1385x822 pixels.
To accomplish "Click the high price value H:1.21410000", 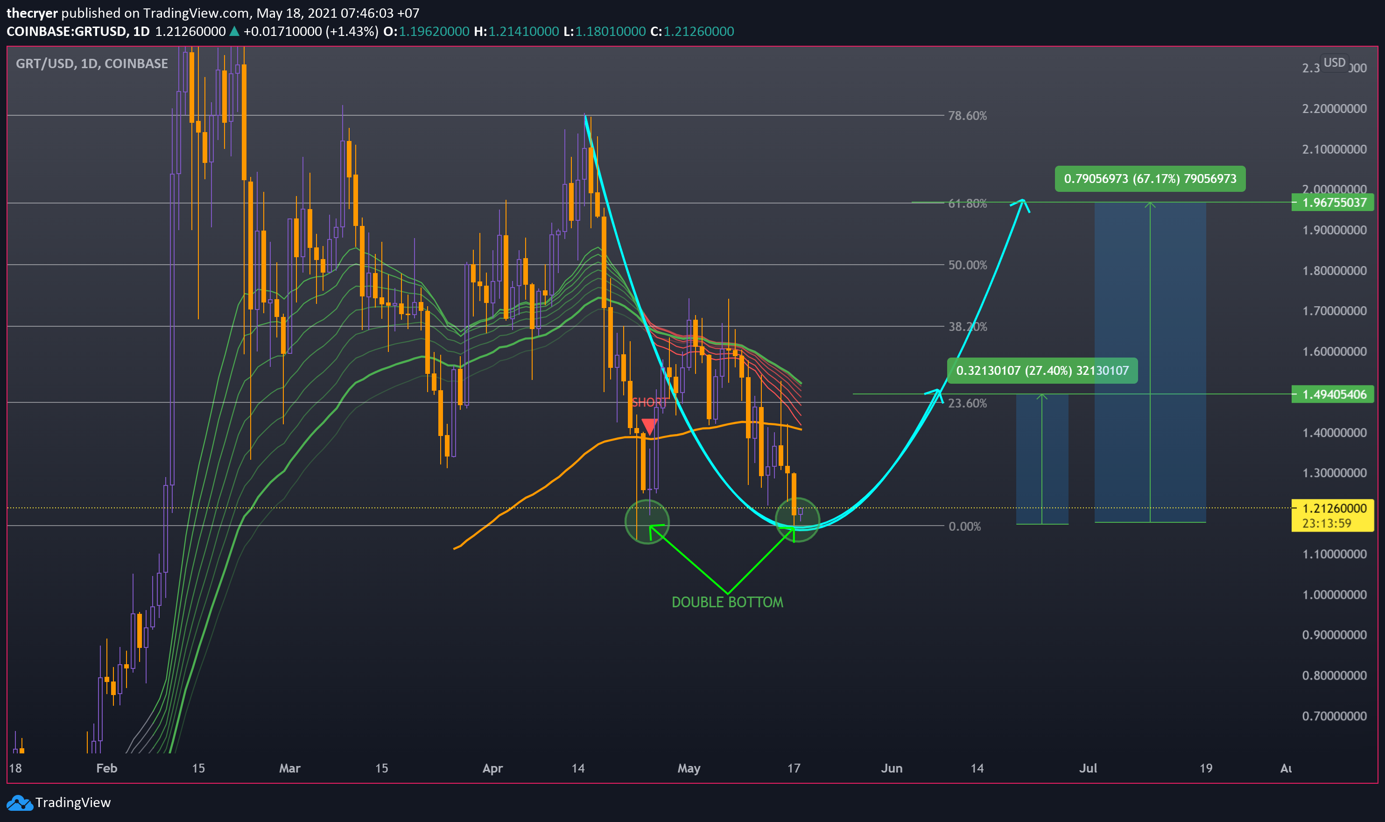I will tap(516, 32).
